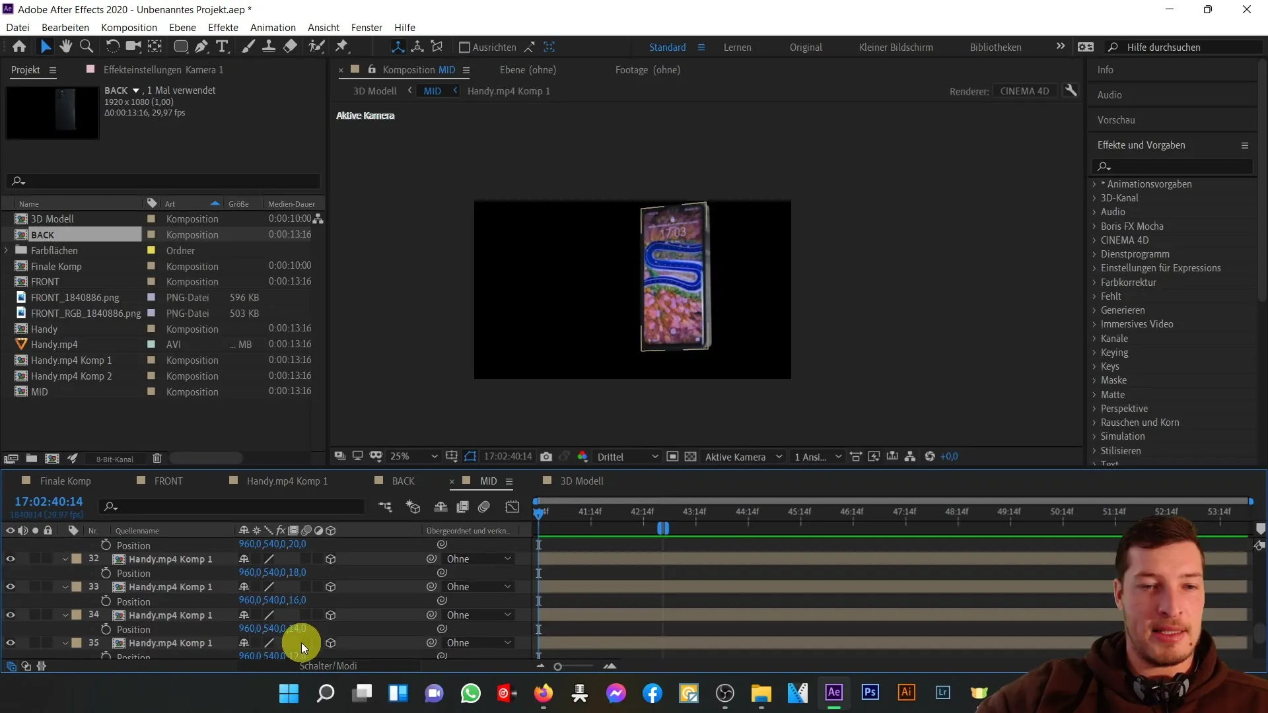Click the composition settings icon in MID tab
The height and width of the screenshot is (713, 1268).
pos(511,481)
